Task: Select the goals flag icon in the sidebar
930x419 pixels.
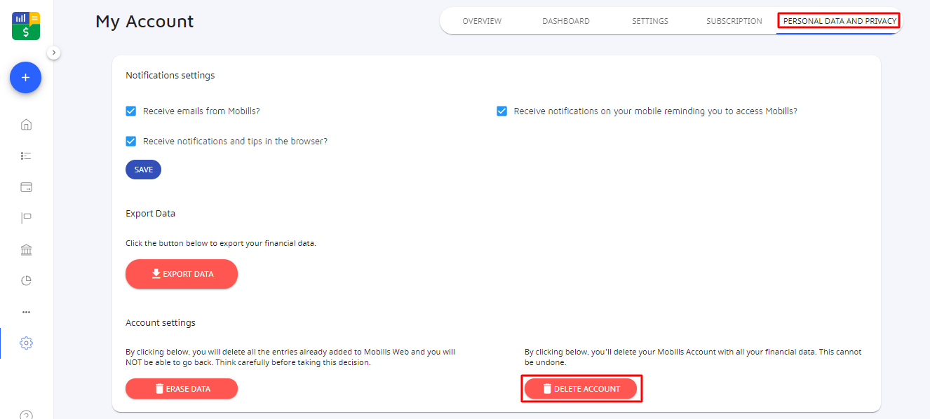Action: (26, 218)
